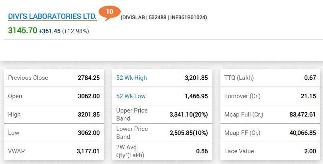Click the Turnover (Cr.) value 21.15

point(310,96)
